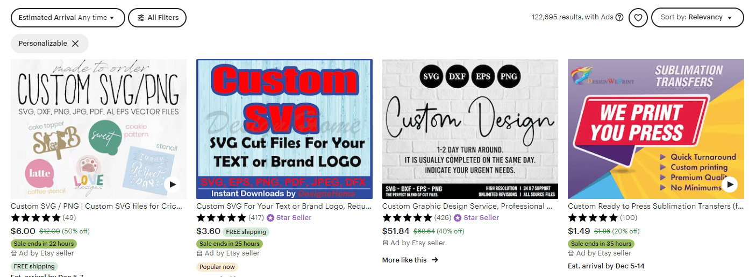Image resolution: width=756 pixels, height=277 pixels.
Task: Open the Sort by Relevancy dropdown
Action: 697,18
